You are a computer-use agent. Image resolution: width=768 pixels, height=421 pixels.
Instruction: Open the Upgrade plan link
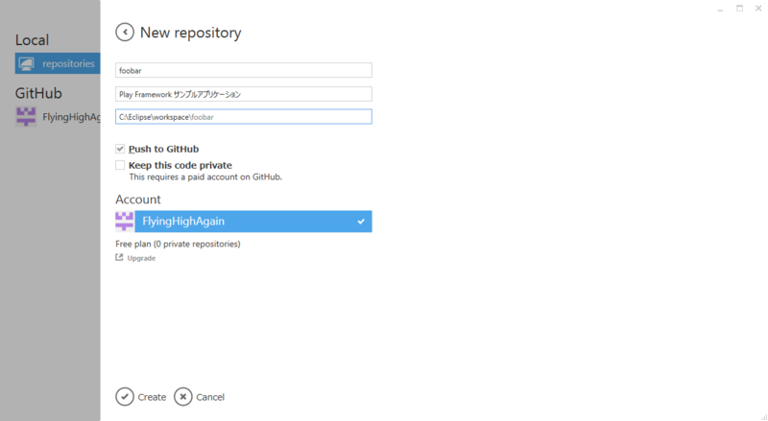pos(141,258)
